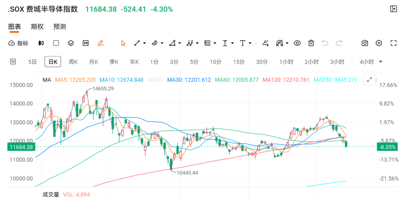
Task: Expand the chart with diagonal arrows button
Action: coord(369,79)
